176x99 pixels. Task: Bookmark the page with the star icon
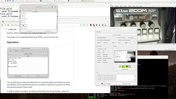pyautogui.click(x=87, y=25)
